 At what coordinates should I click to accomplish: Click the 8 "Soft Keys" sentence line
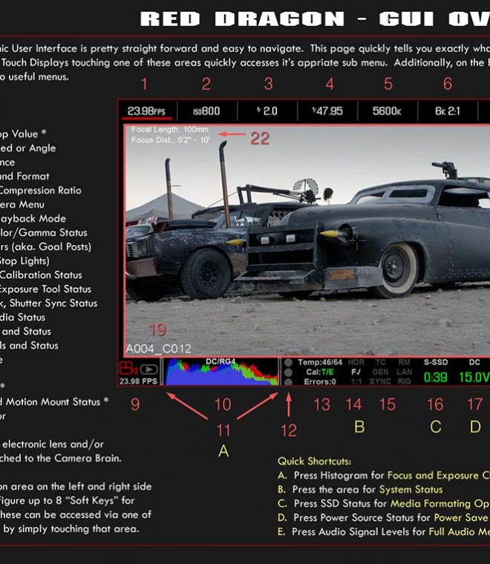pyautogui.click(x=68, y=500)
